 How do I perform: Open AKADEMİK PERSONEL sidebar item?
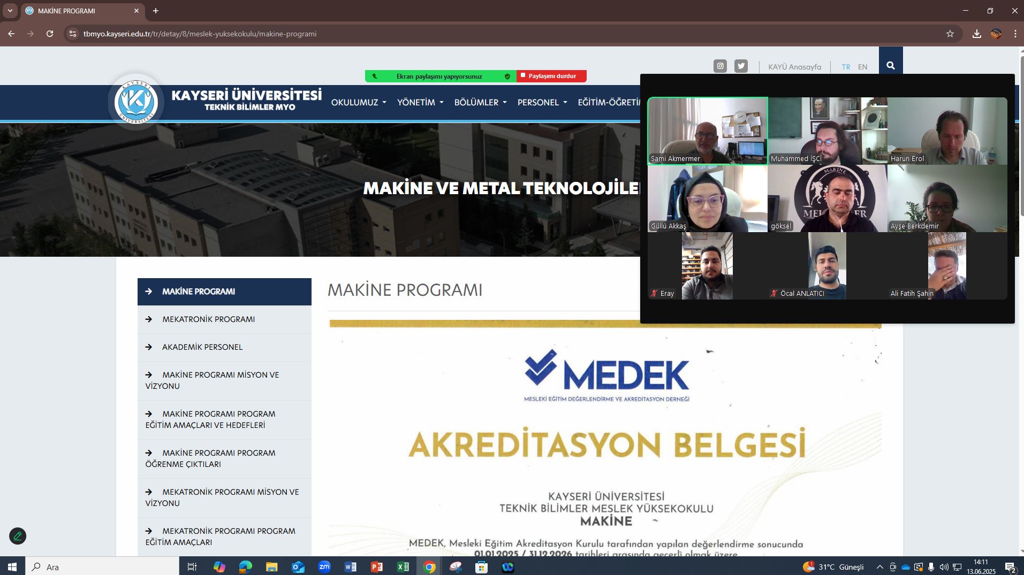point(224,347)
